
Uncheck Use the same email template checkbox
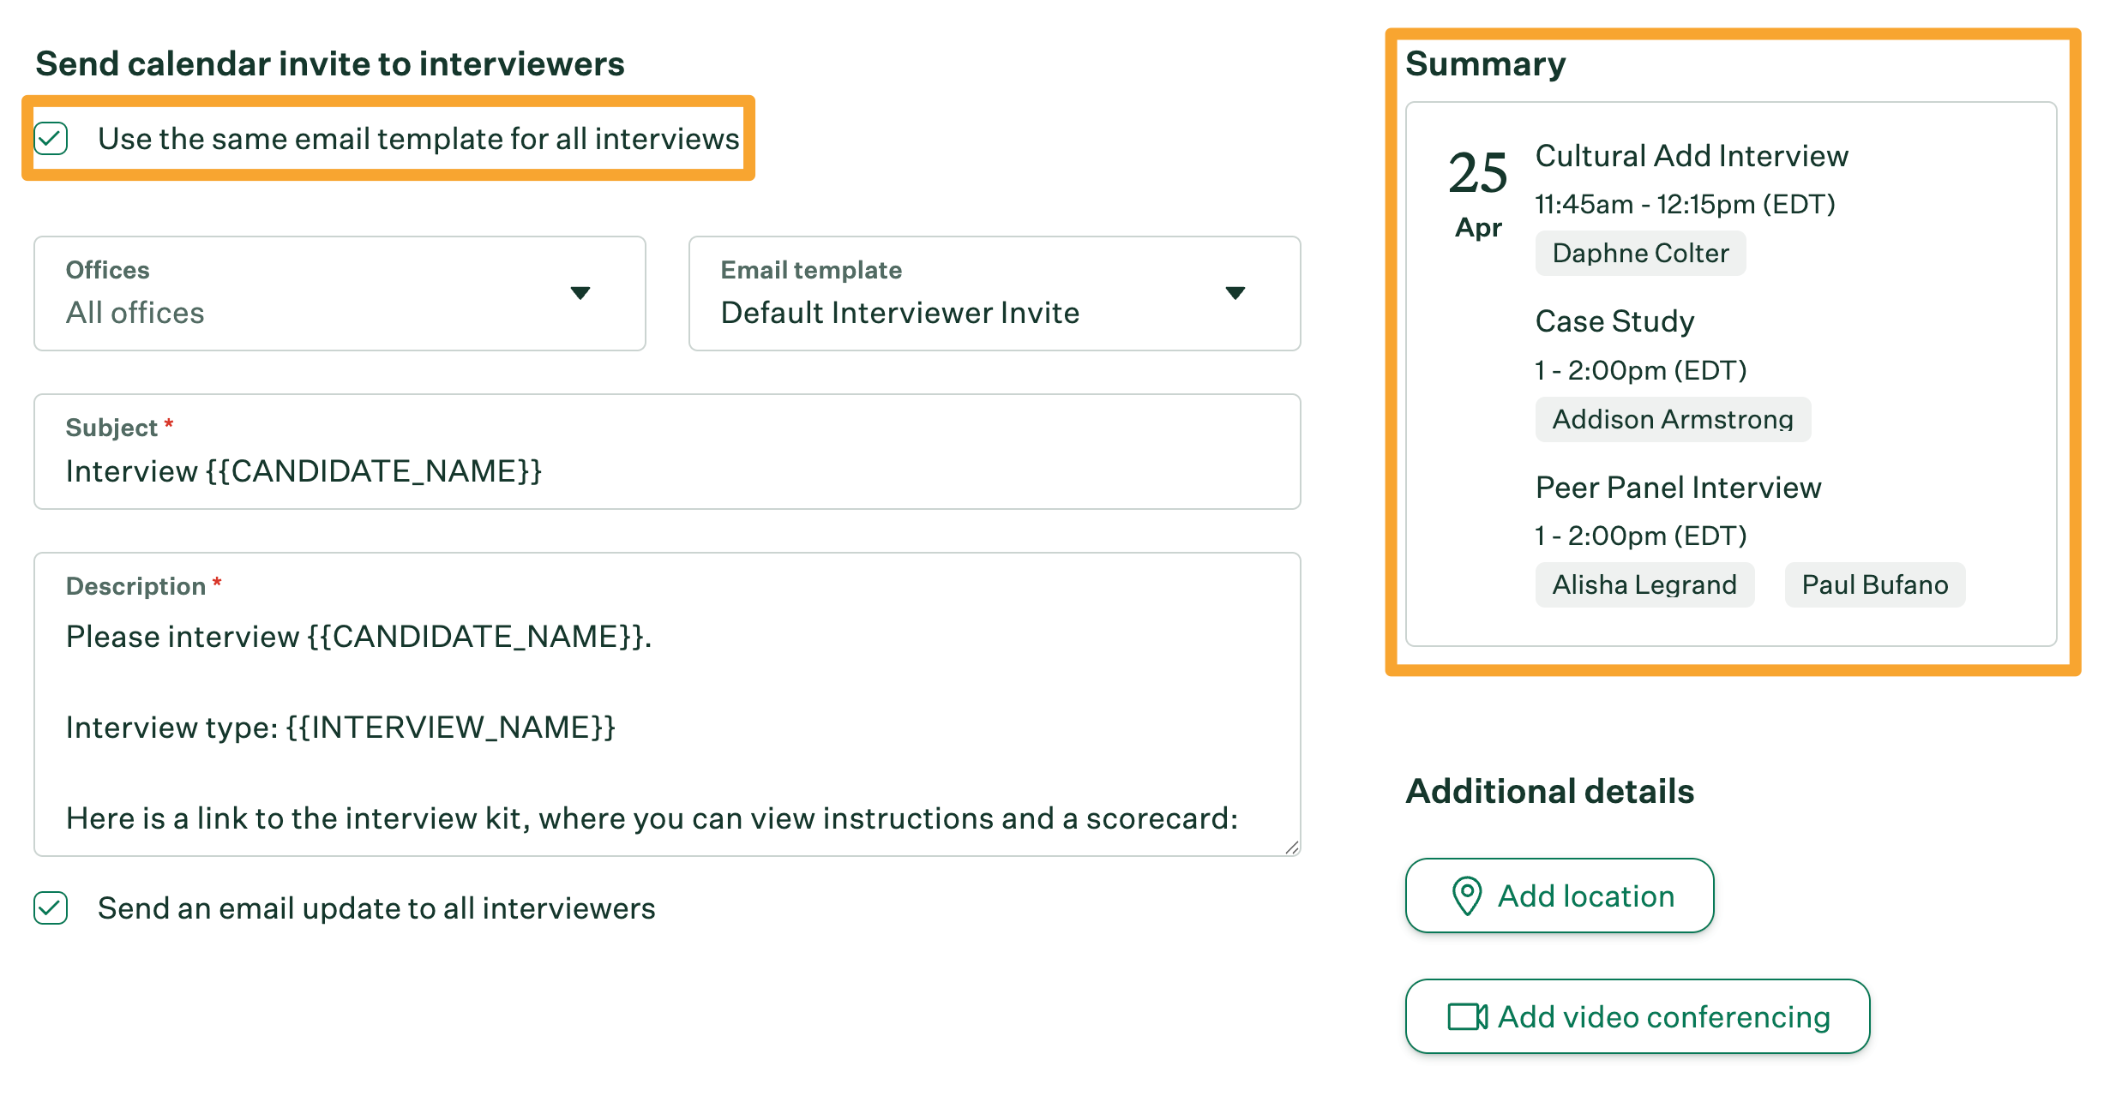(51, 139)
